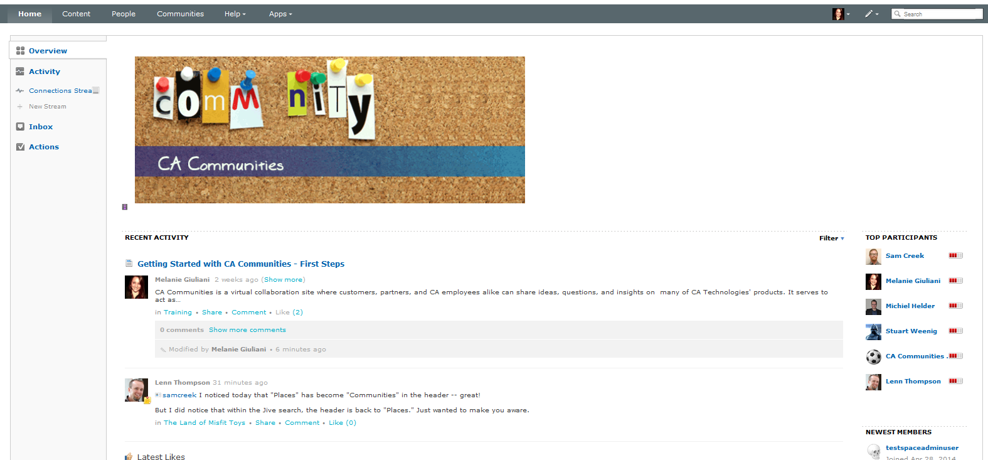Click Michiel Helder's avatar in Top Participants
The image size is (988, 460).
click(873, 307)
